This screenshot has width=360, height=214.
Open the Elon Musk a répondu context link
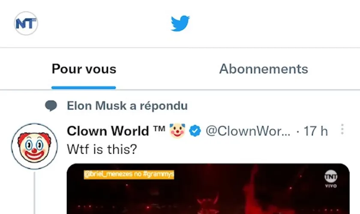(x=127, y=106)
